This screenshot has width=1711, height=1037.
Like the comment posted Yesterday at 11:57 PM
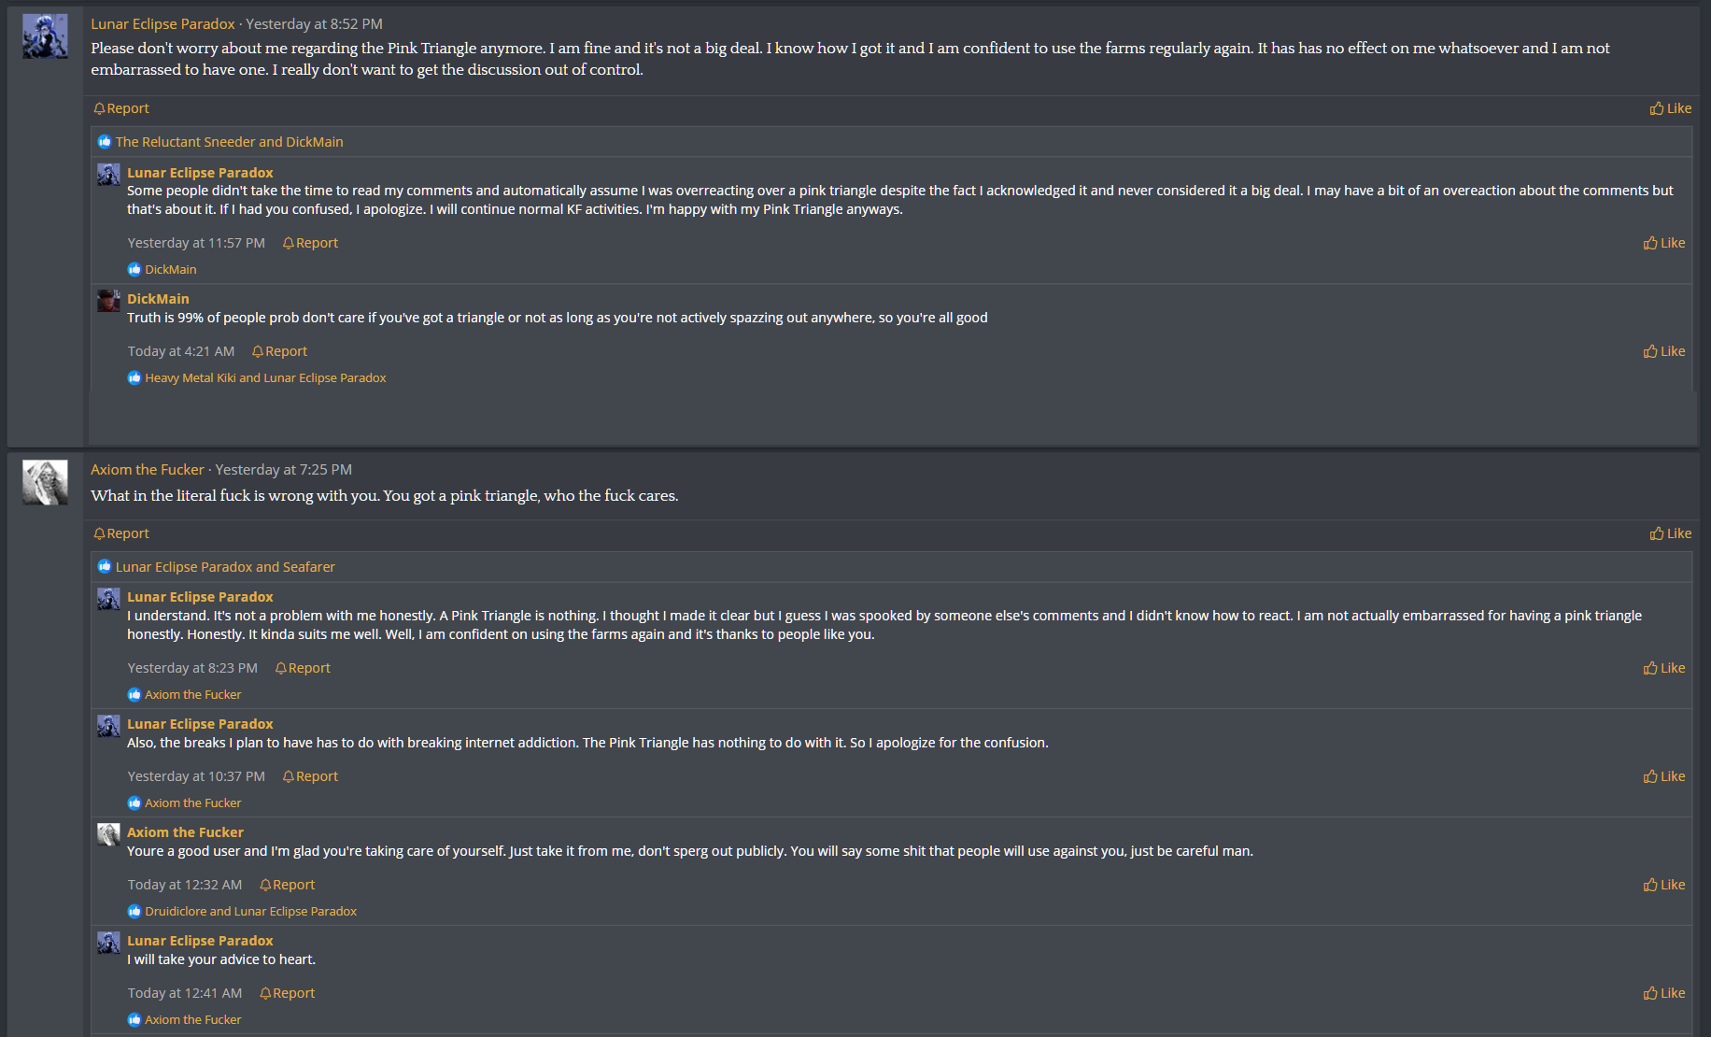tap(1664, 243)
